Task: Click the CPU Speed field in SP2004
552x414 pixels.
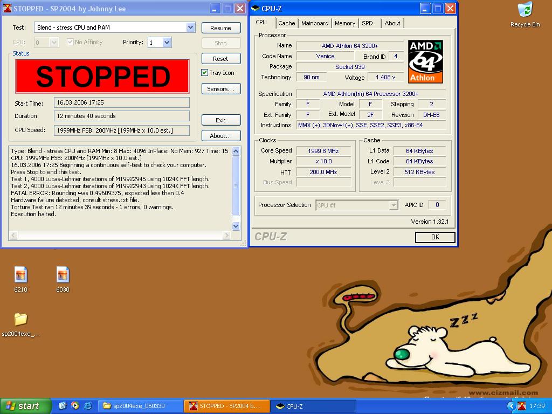Action: [122, 130]
